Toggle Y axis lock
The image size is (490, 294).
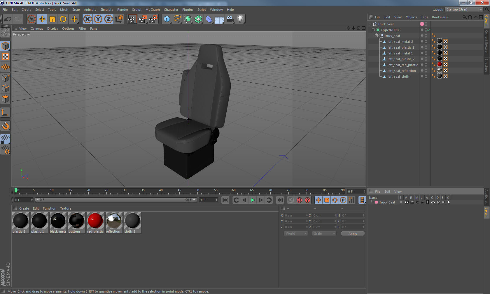coord(98,19)
